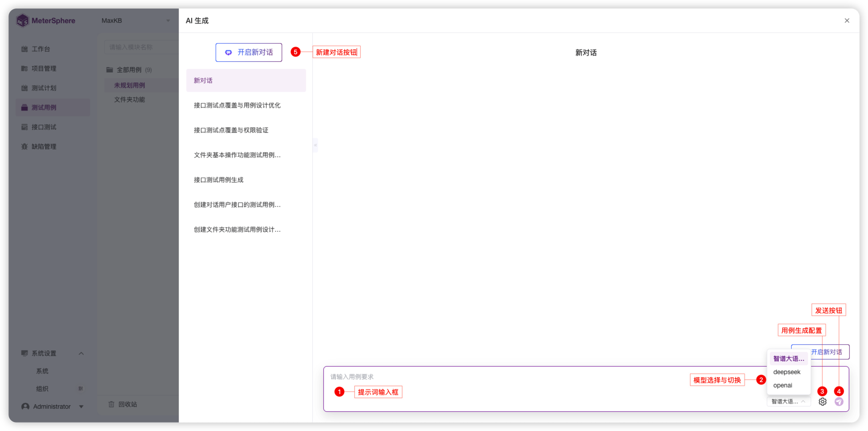Select the 接口测试 icon in the sidebar
The height and width of the screenshot is (431, 868).
coord(24,127)
